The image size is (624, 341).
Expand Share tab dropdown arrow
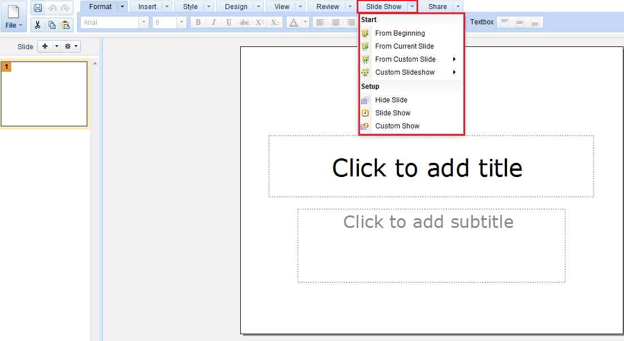point(458,6)
